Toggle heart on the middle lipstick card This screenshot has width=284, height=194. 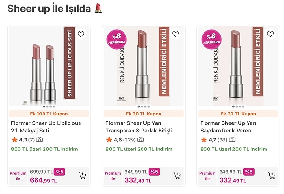(x=176, y=34)
